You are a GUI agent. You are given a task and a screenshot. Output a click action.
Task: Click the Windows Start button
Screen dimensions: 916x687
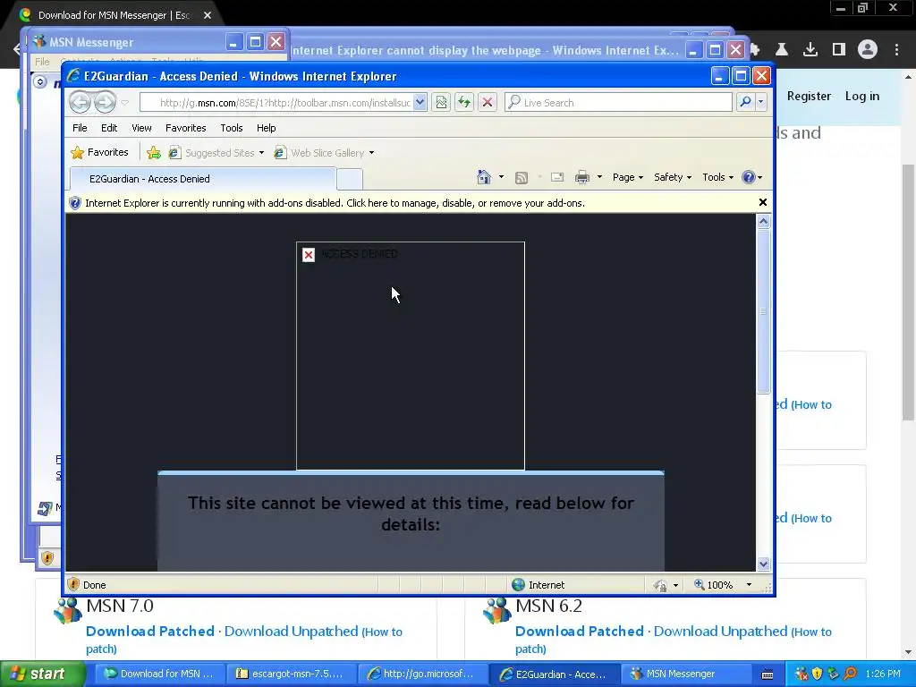[43, 674]
